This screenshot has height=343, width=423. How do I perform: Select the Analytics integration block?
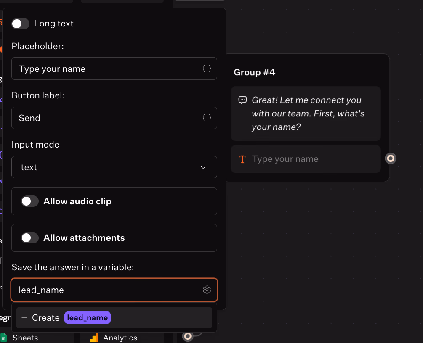pyautogui.click(x=120, y=337)
